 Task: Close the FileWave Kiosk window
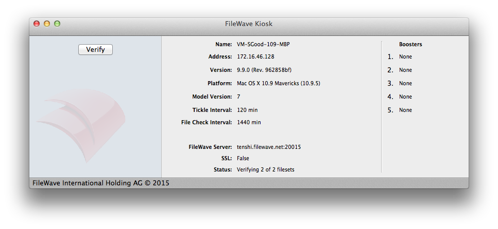point(37,24)
